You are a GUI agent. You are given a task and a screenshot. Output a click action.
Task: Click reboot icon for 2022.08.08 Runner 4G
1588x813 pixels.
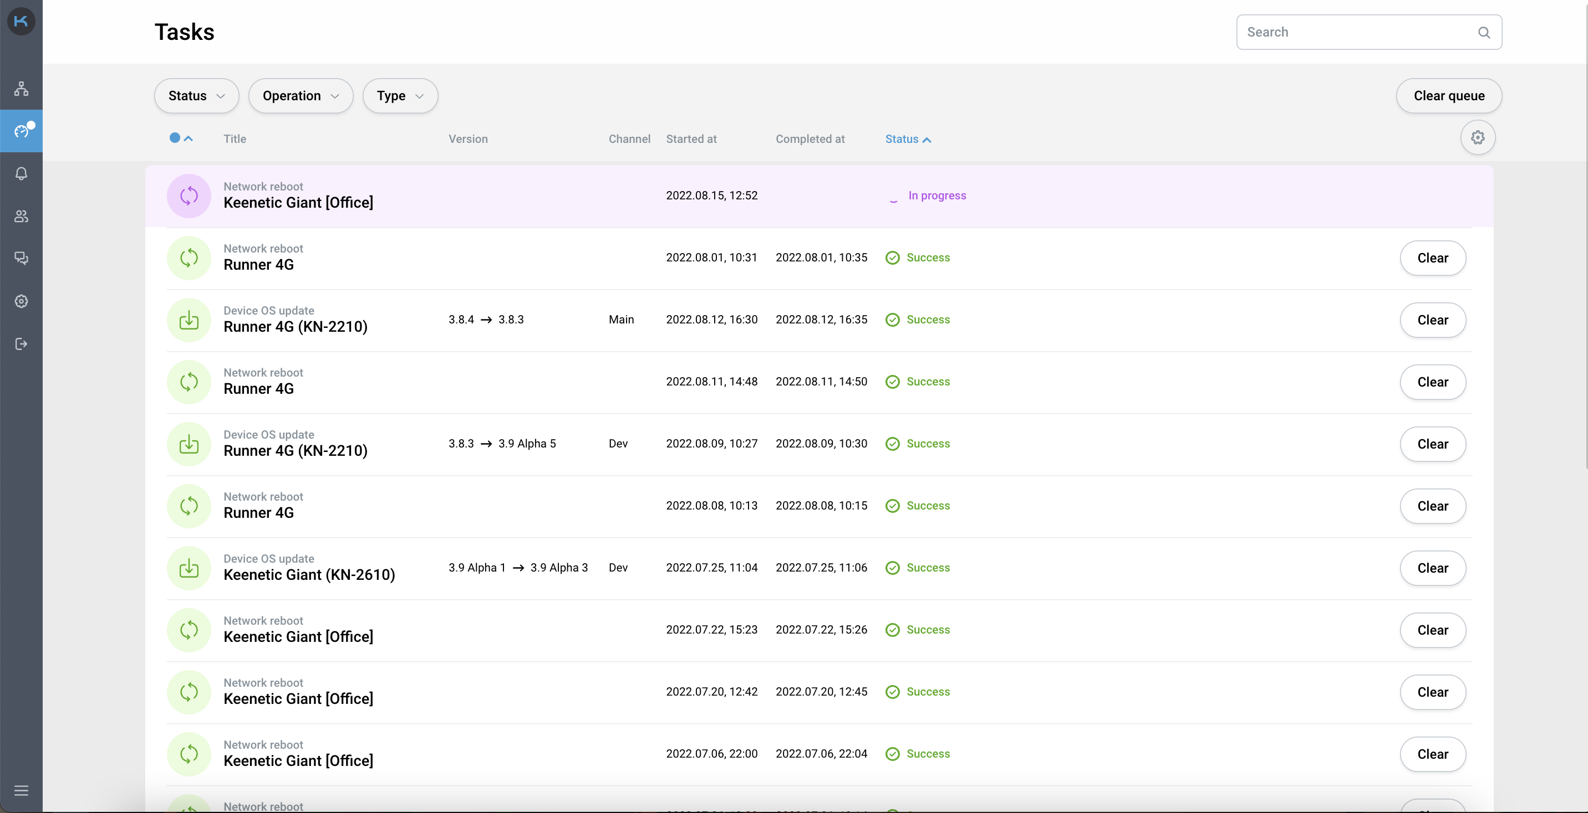189,506
